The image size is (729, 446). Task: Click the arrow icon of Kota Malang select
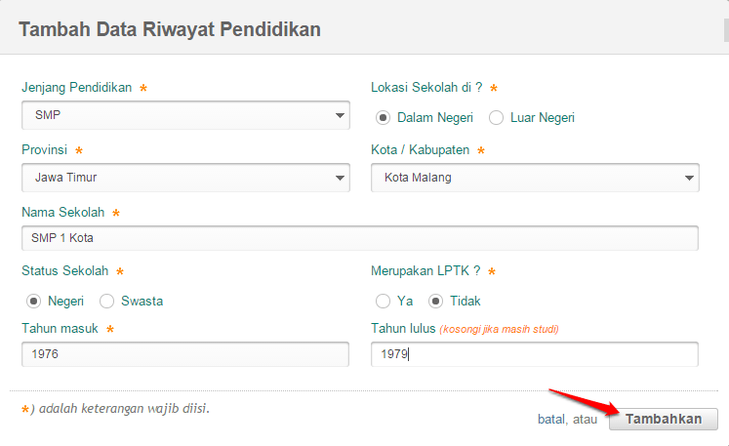click(x=689, y=178)
